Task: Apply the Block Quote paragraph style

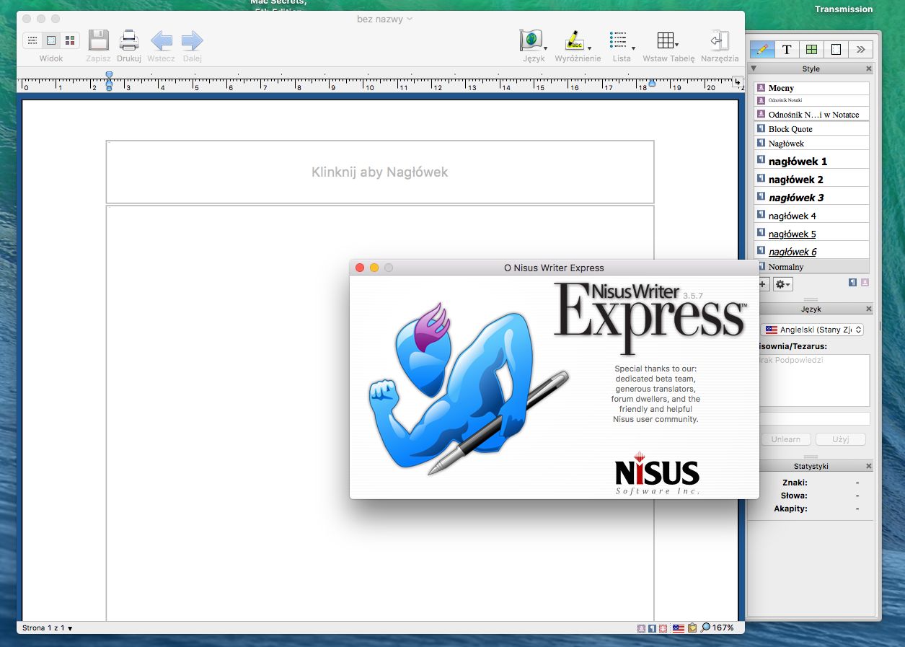Action: (x=811, y=128)
